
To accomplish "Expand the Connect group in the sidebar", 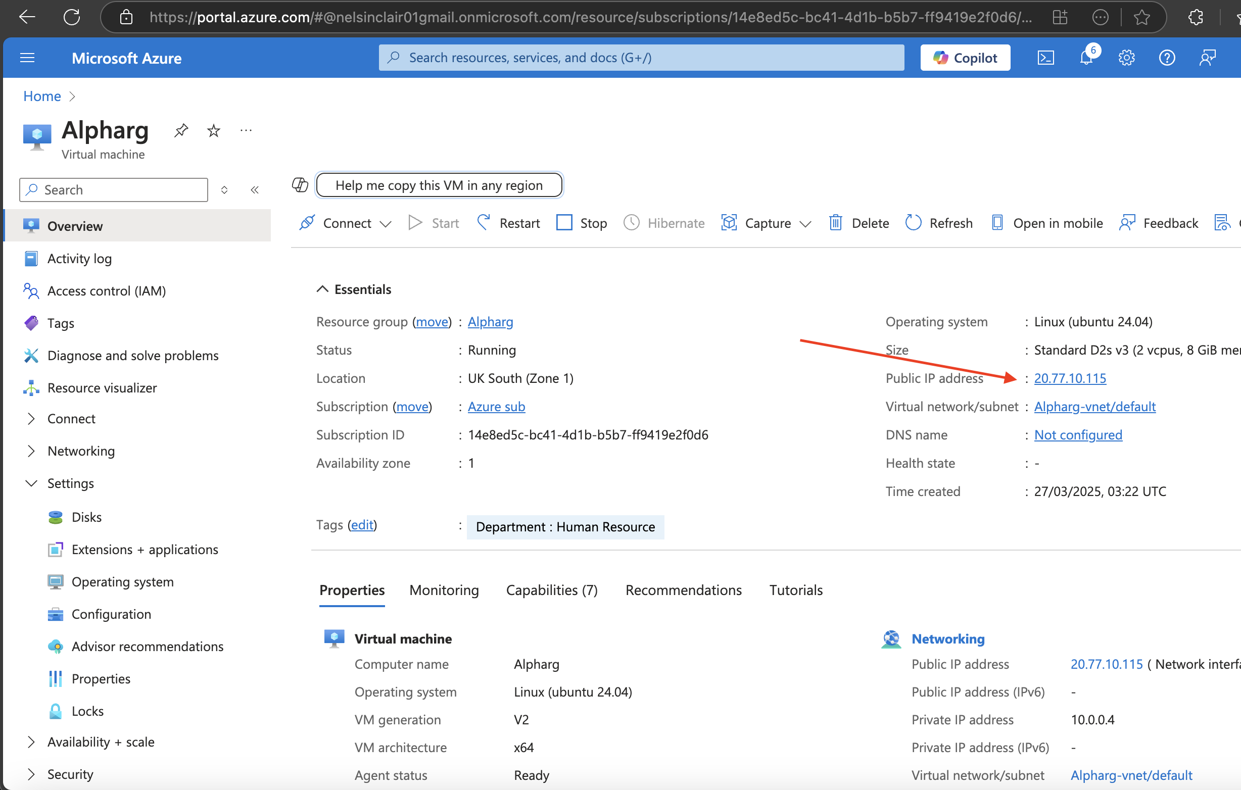I will [x=31, y=418].
